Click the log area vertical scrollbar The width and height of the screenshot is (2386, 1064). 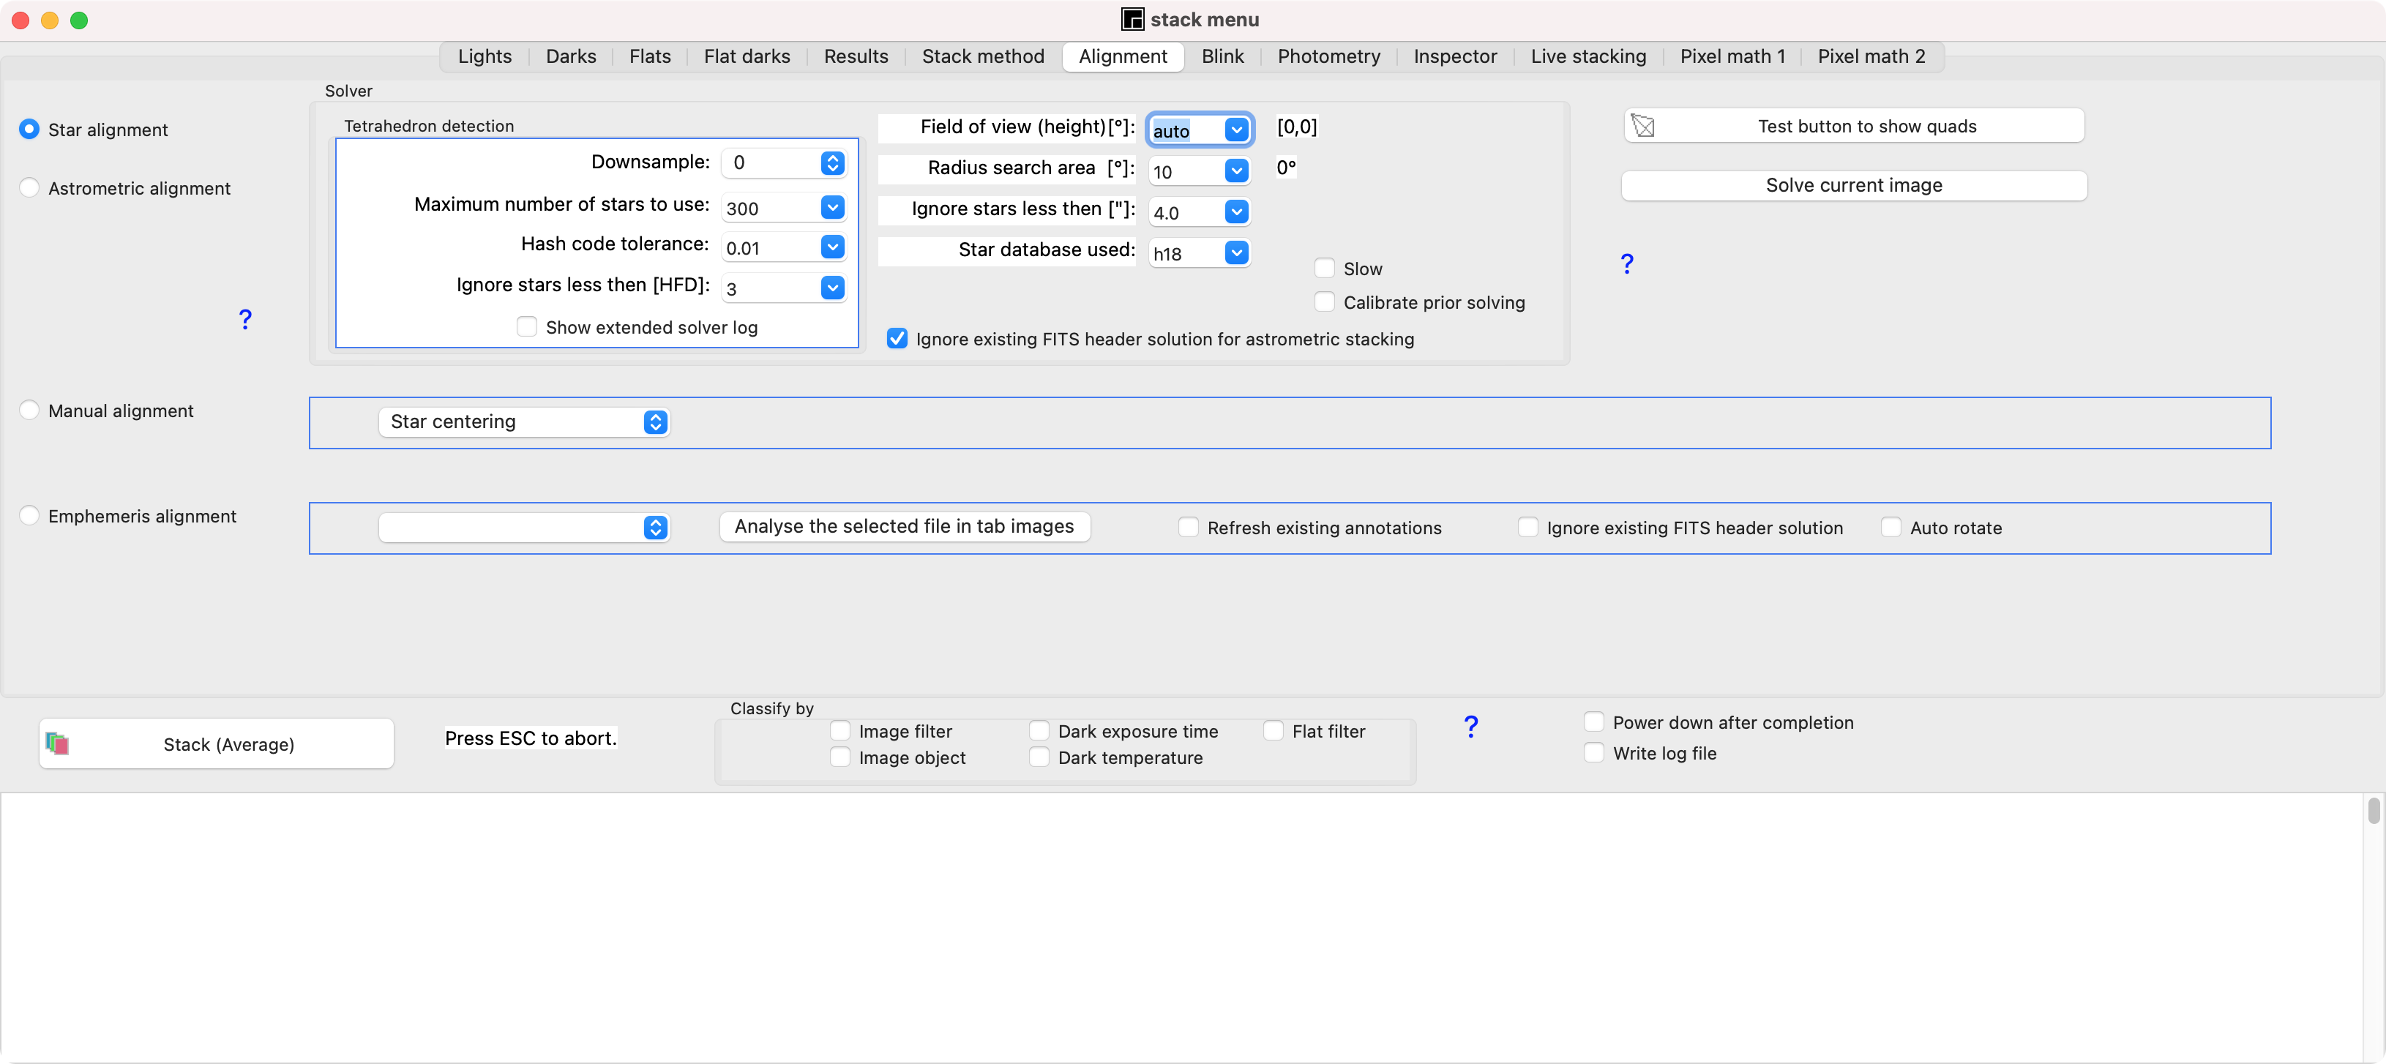(x=2373, y=810)
